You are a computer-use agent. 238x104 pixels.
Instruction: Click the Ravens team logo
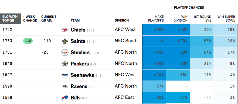(x=65, y=86)
